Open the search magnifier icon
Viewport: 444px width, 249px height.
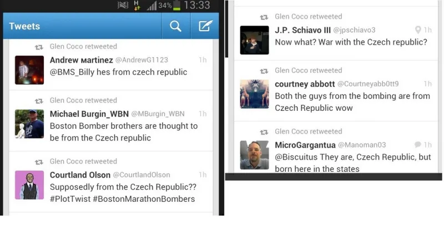[x=175, y=26]
